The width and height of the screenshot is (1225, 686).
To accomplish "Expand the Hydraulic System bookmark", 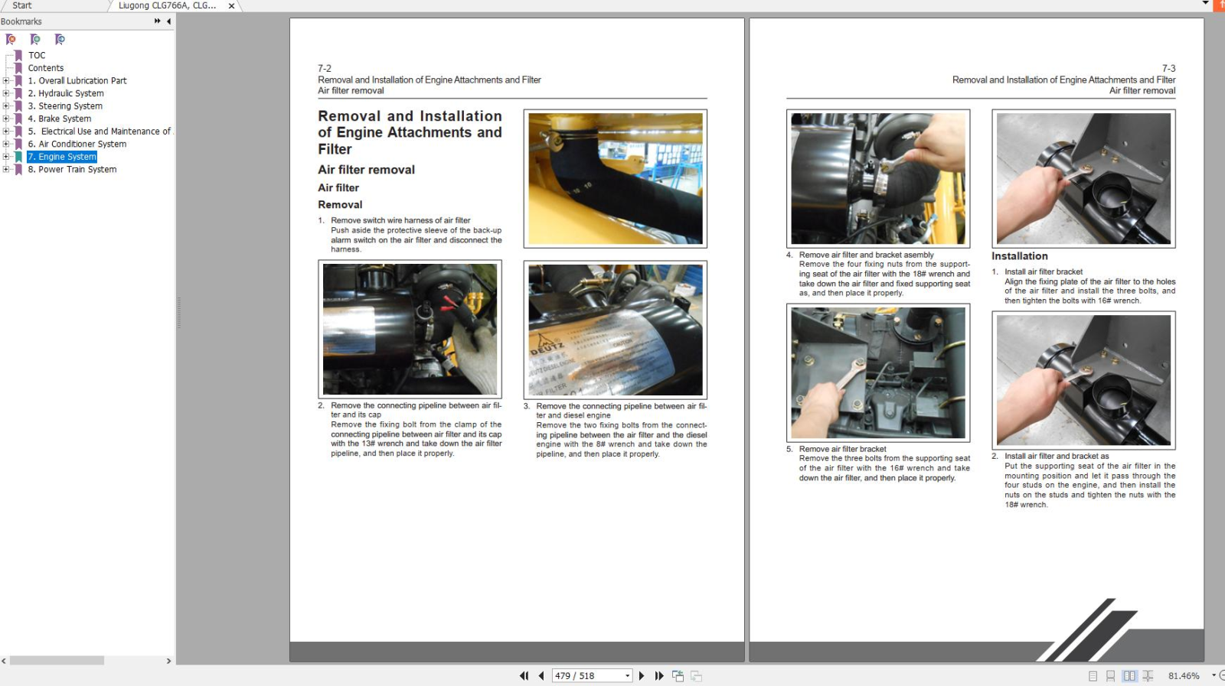I will coord(6,93).
